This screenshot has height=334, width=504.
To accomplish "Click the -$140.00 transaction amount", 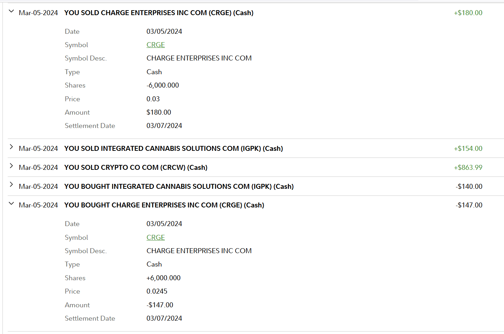I will [469, 187].
